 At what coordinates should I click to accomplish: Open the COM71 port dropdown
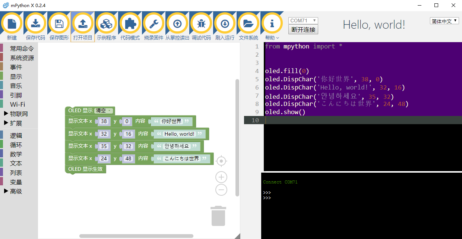pyautogui.click(x=303, y=21)
